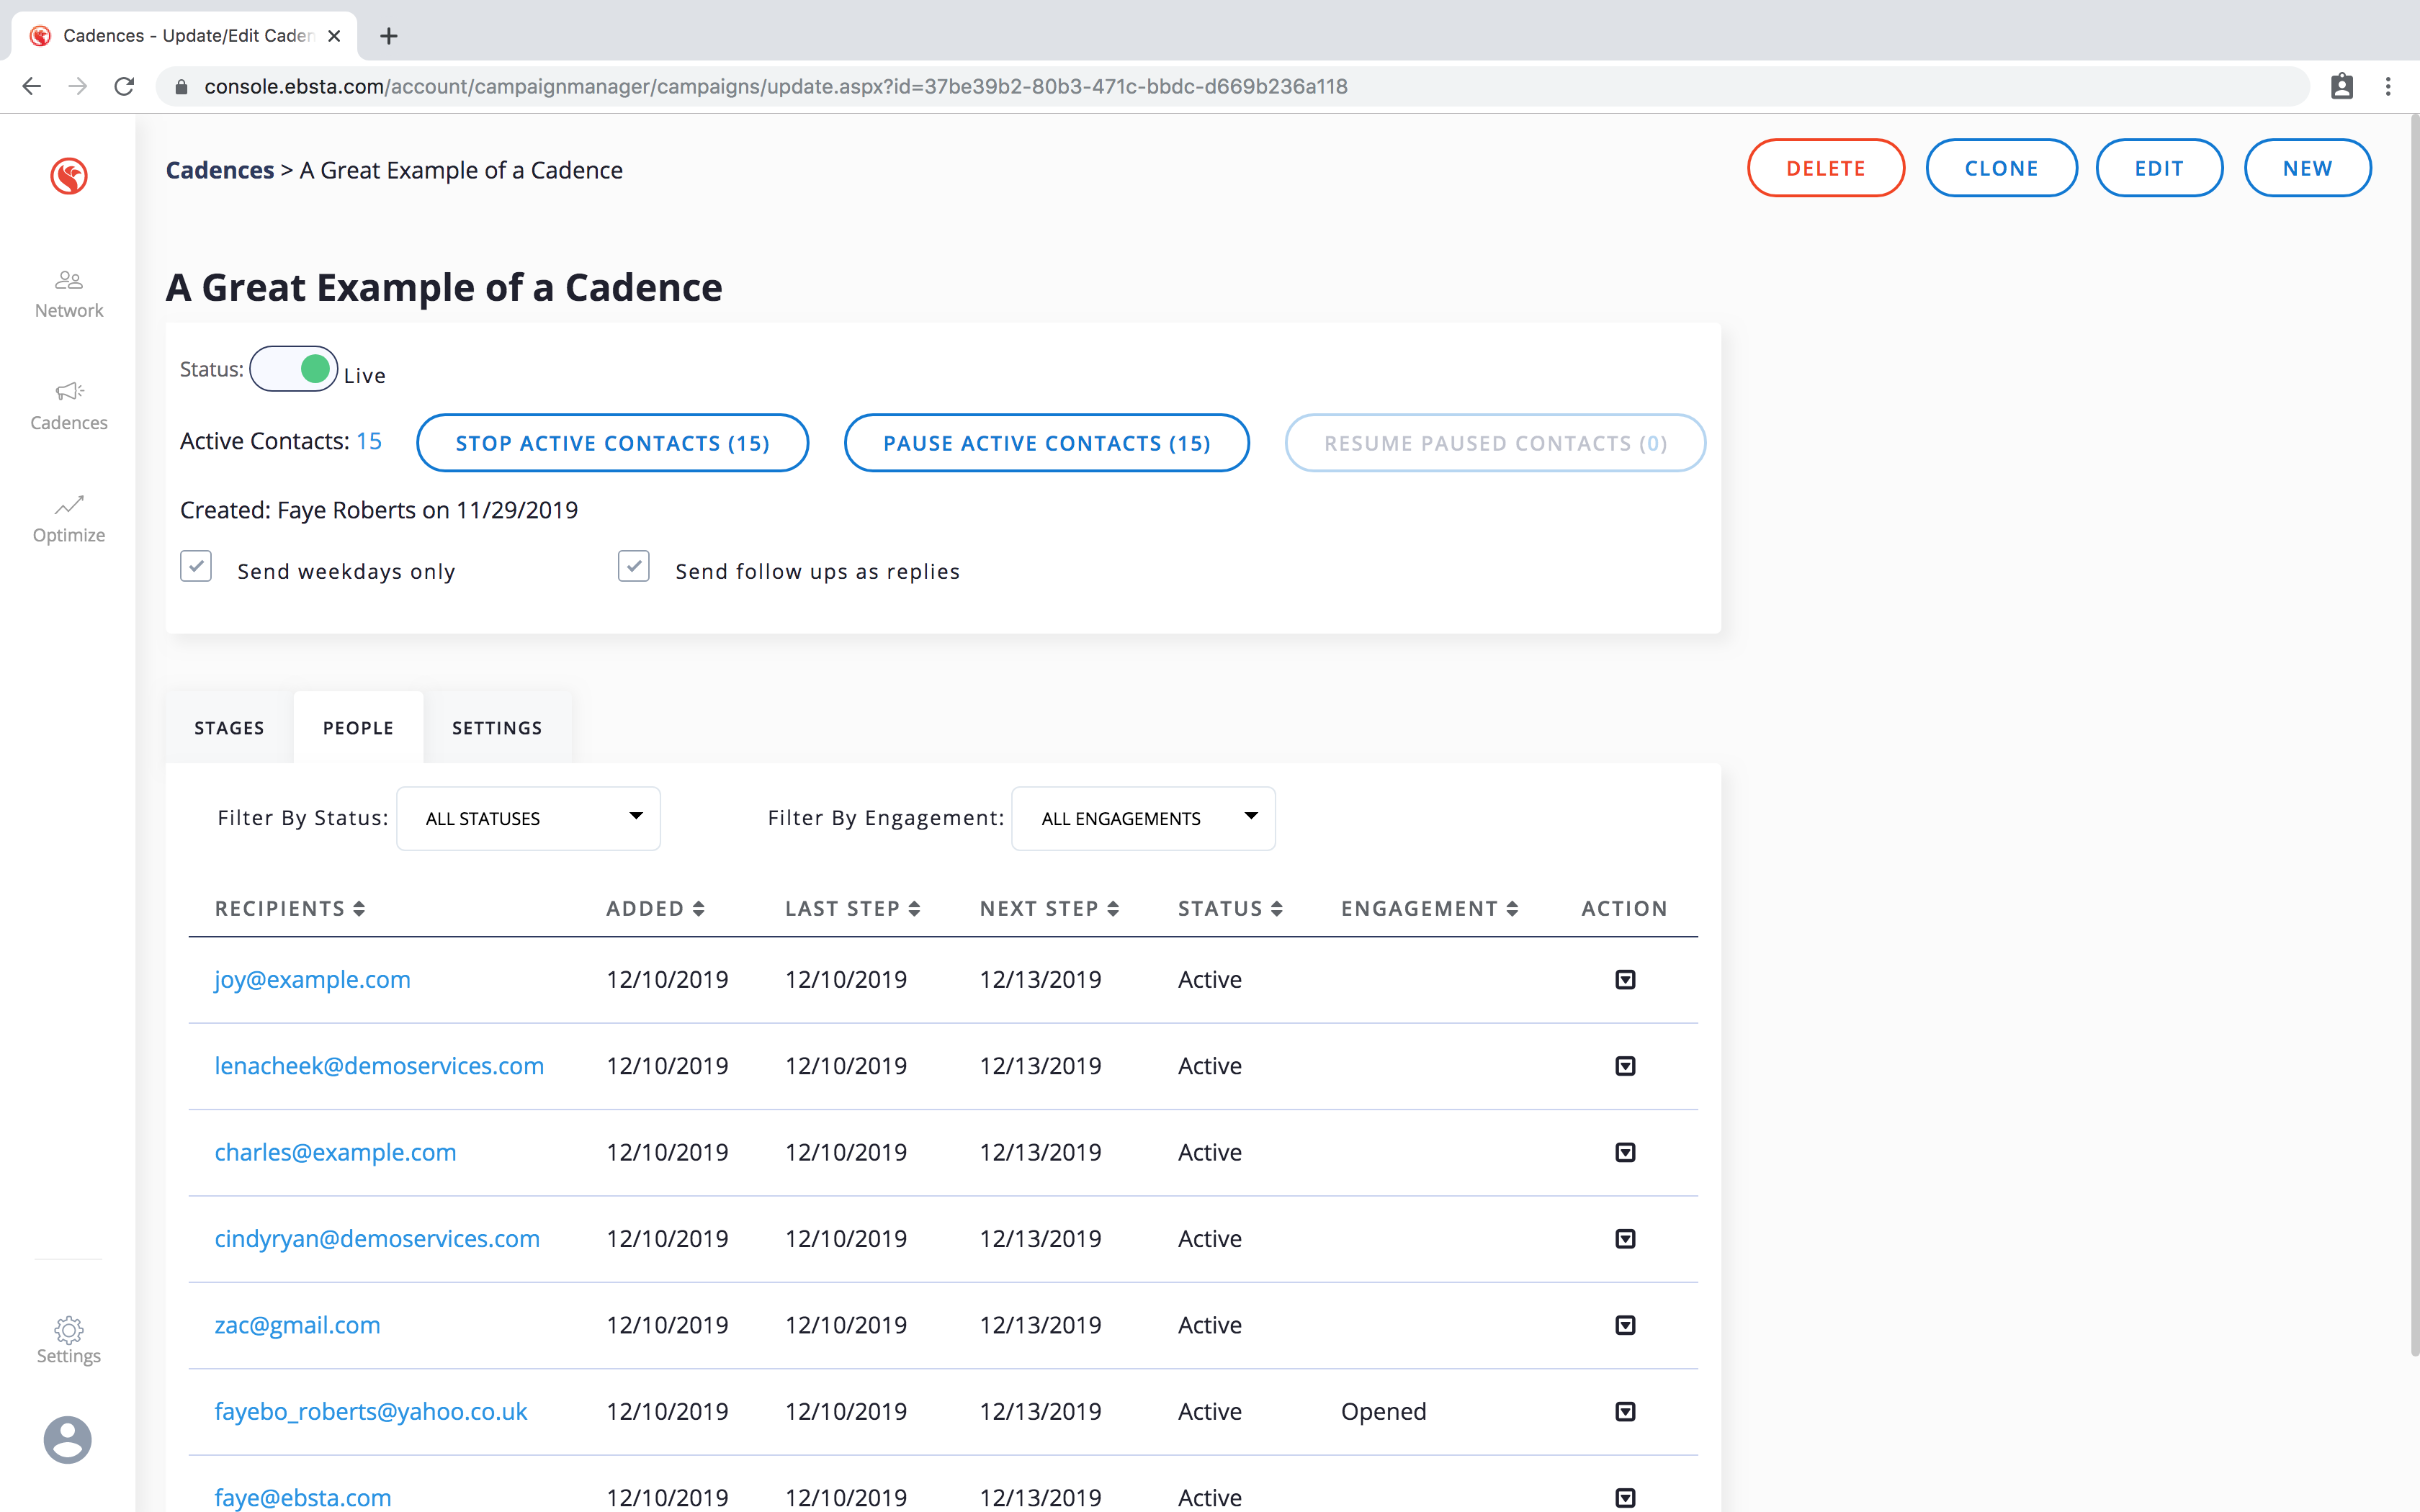Expand action menu for joy@example.com
This screenshot has height=1512, width=2420.
(x=1625, y=979)
